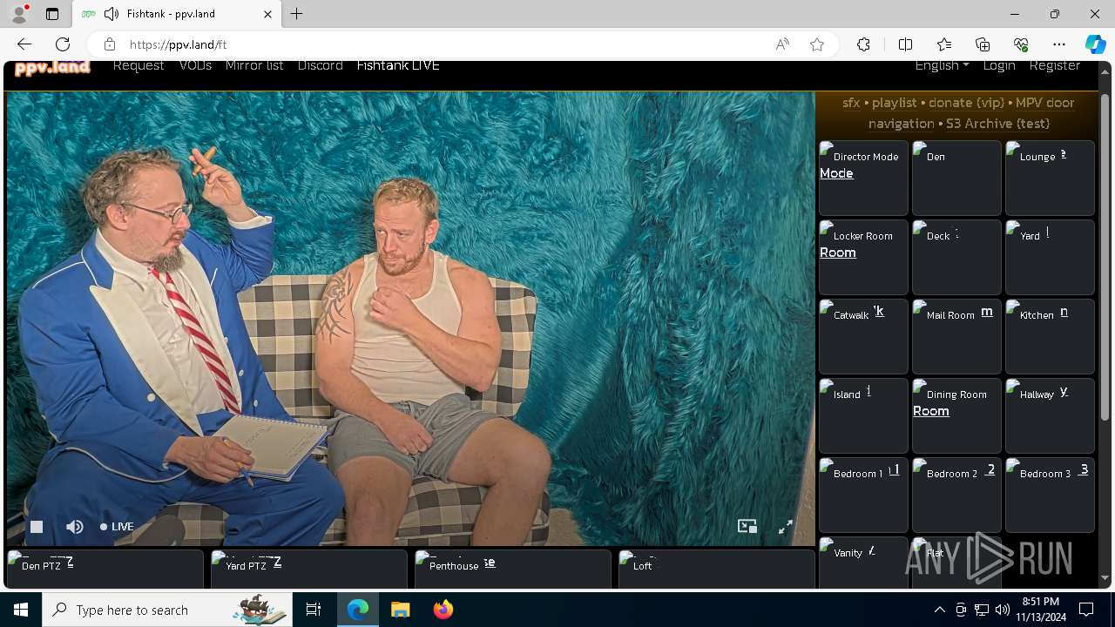Open the ppv.land logo home link
Viewport: 1115px width, 627px height.
click(52, 67)
